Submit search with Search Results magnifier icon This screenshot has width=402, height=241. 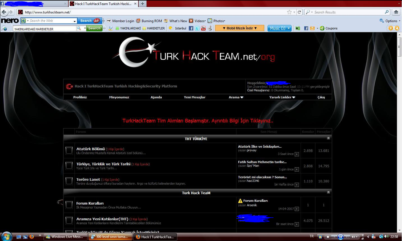tap(387, 12)
